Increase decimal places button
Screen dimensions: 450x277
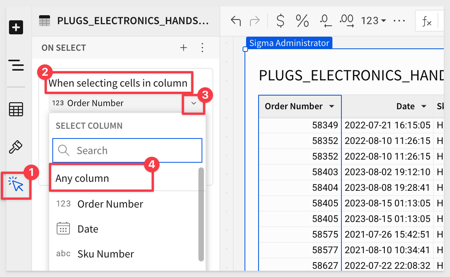(x=347, y=21)
